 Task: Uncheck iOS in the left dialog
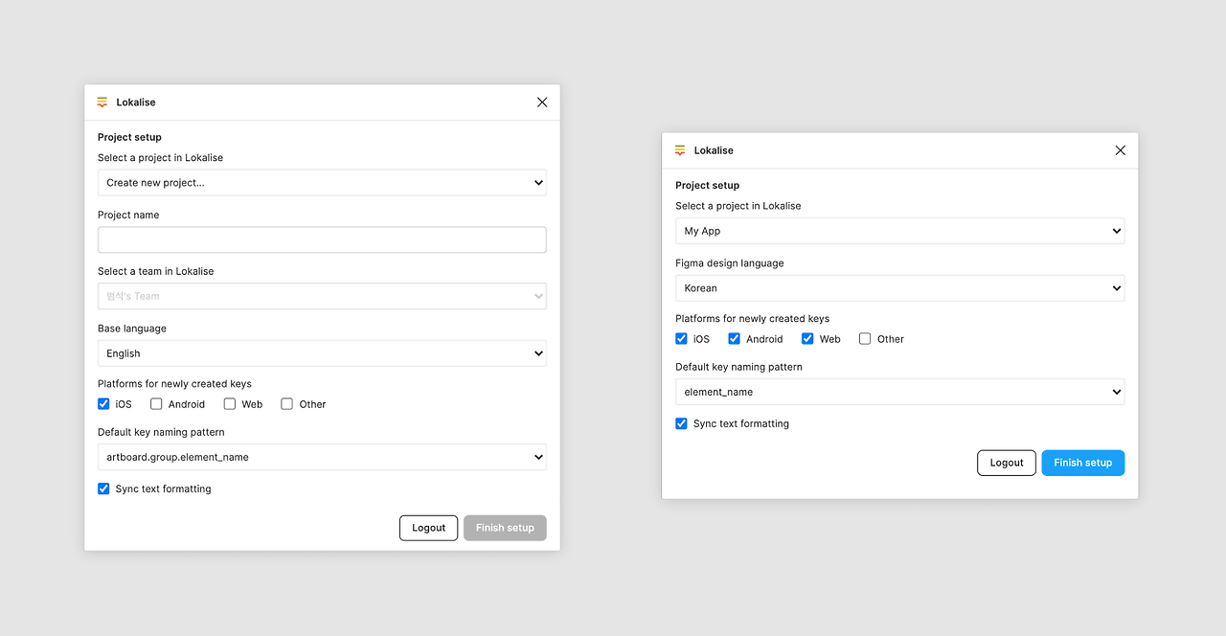point(103,404)
